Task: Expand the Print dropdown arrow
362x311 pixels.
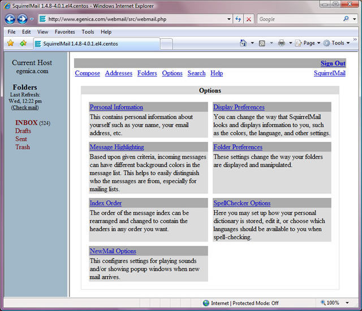Action: [291, 43]
